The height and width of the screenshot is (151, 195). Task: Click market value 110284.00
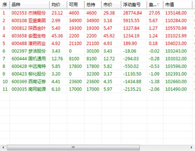[x=176, y=21]
